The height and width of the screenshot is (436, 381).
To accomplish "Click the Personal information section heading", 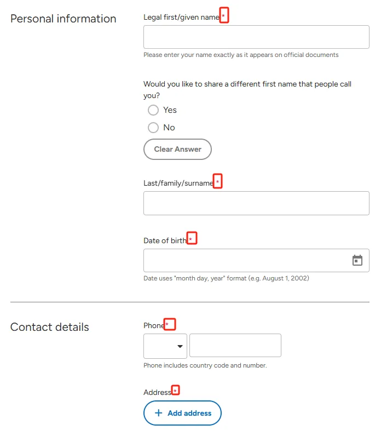I will 63,19.
